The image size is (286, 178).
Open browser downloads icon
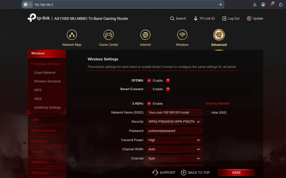click(255, 4)
